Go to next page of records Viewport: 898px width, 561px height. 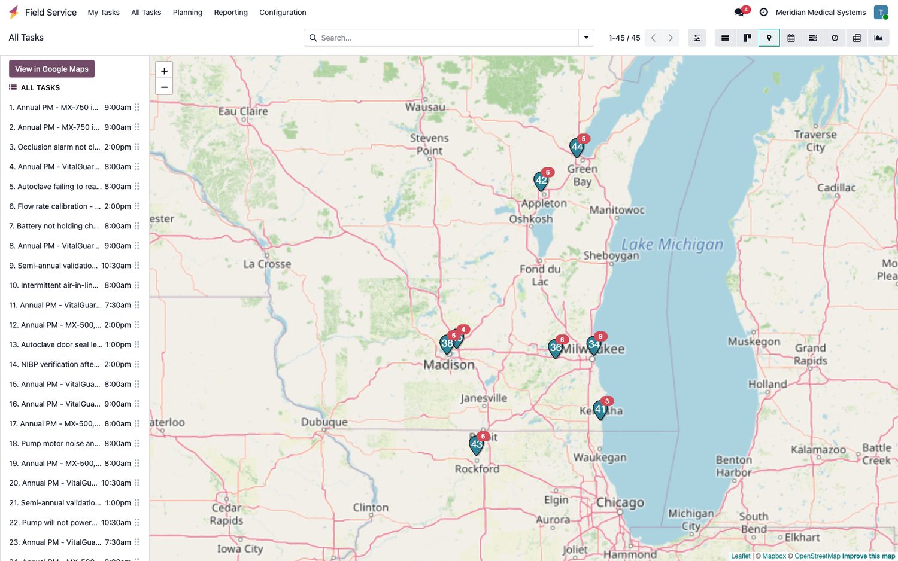671,38
